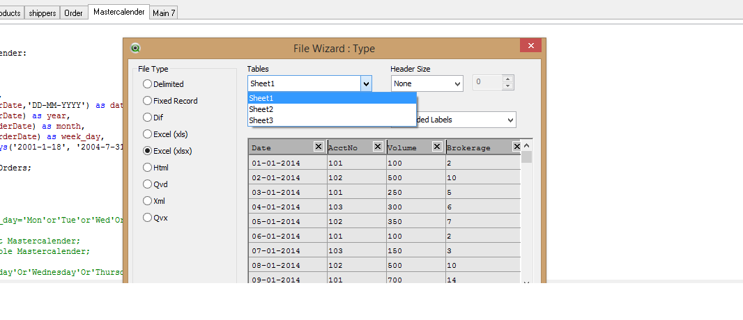Screen dimensions: 743x320
Task: Select the Delimited file type
Action: [x=147, y=84]
